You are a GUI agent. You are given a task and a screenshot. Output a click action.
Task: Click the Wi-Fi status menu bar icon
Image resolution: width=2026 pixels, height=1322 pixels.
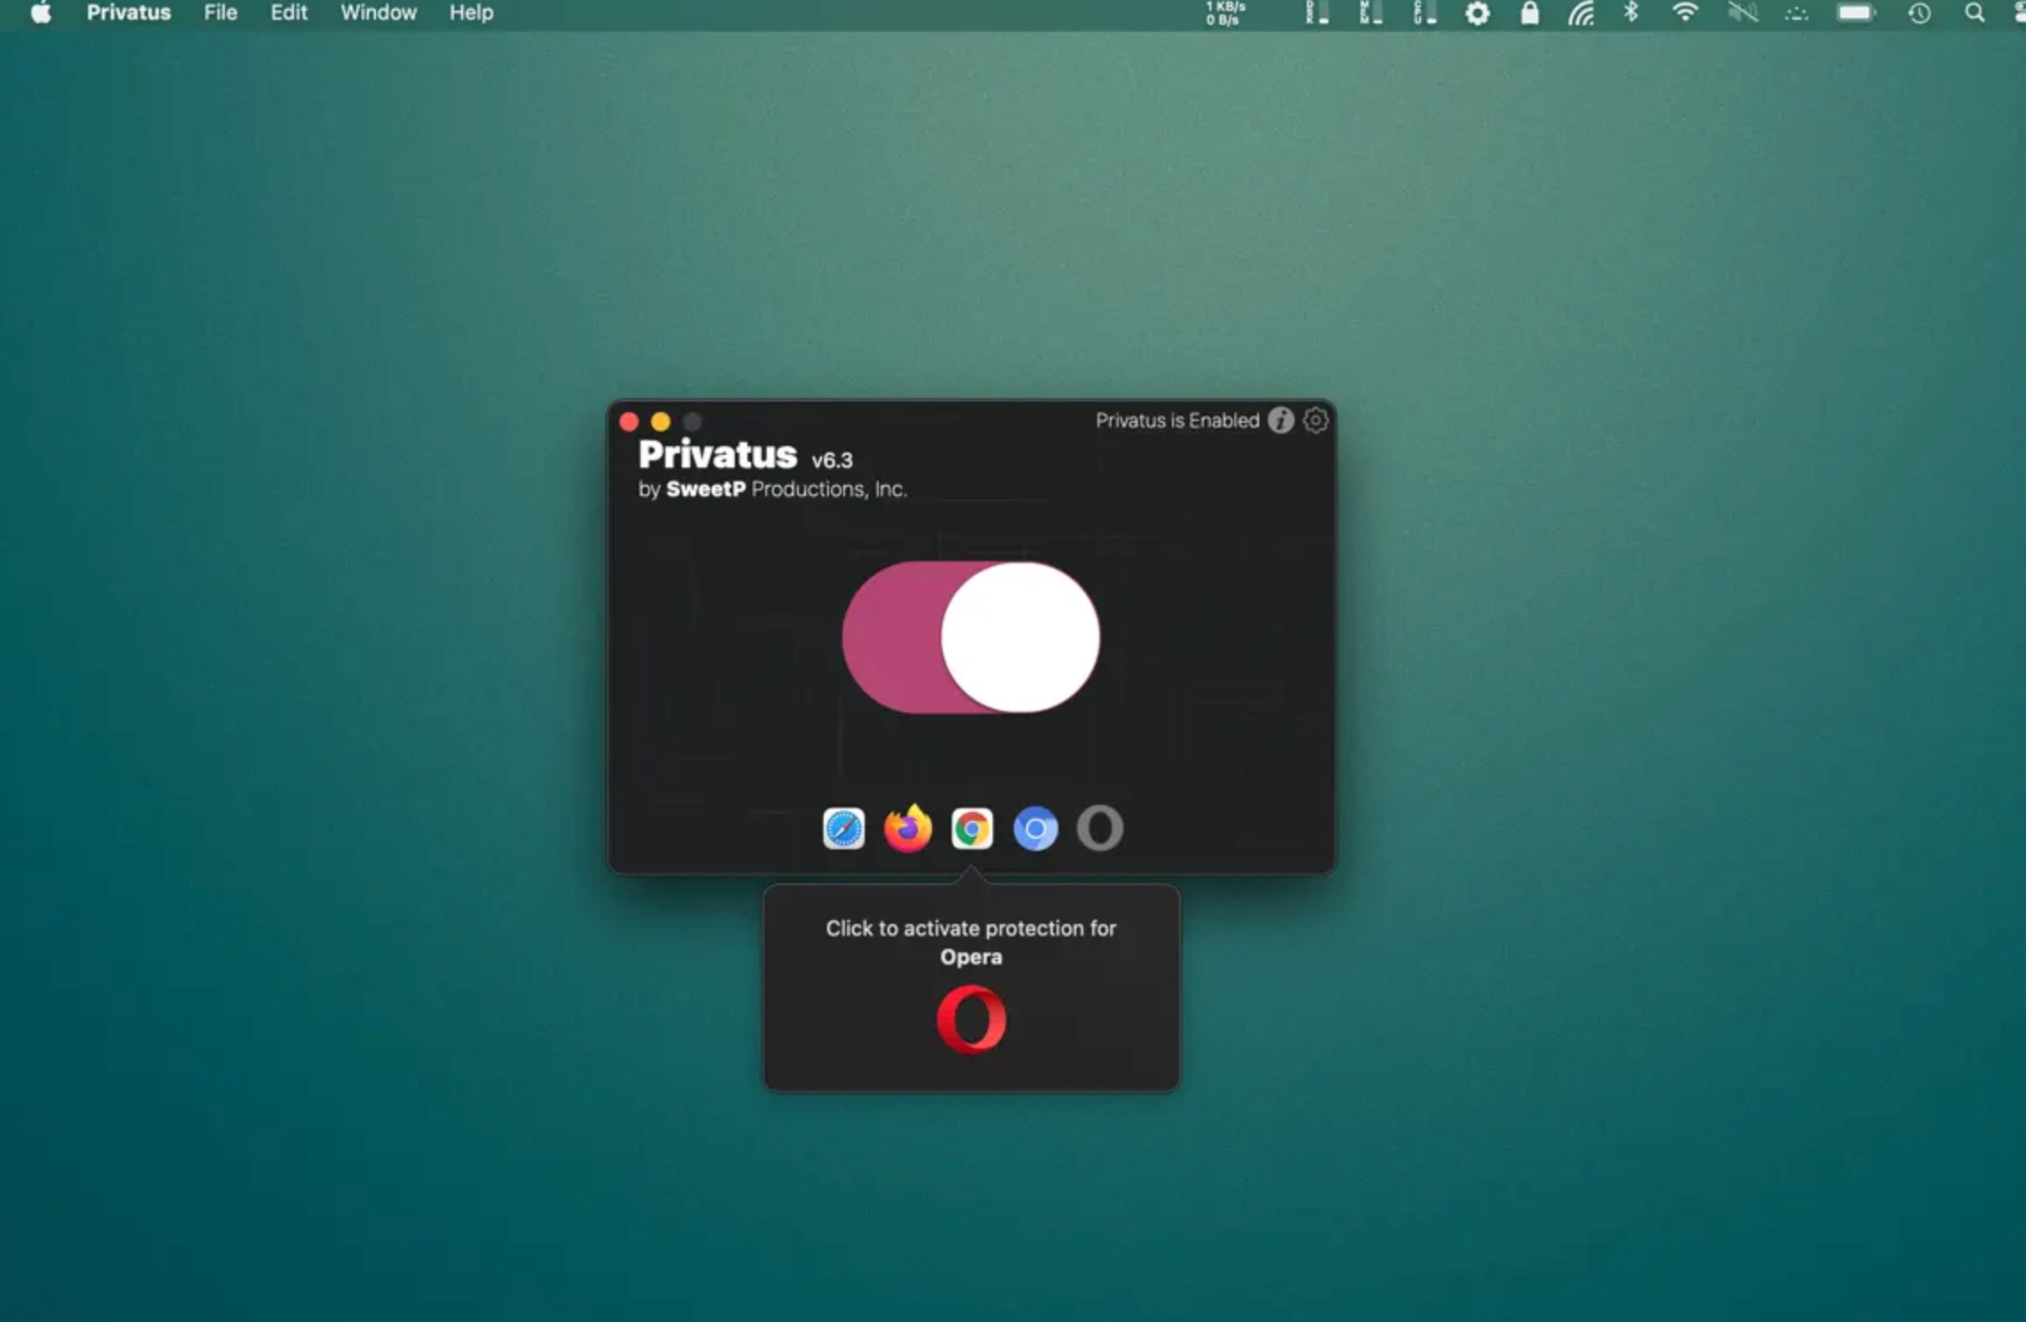pyautogui.click(x=1685, y=12)
